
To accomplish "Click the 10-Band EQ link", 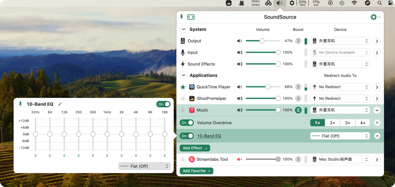I will tap(209, 136).
